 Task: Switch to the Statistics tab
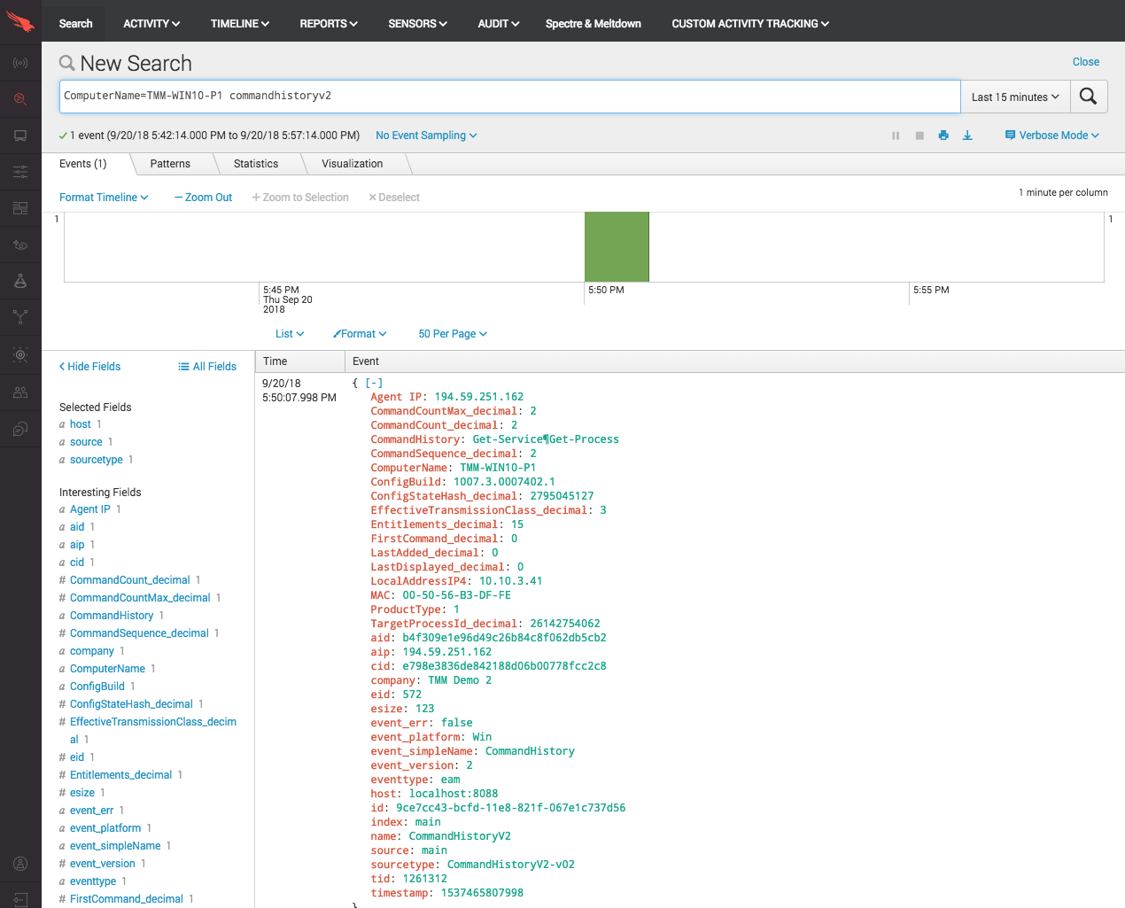[256, 164]
